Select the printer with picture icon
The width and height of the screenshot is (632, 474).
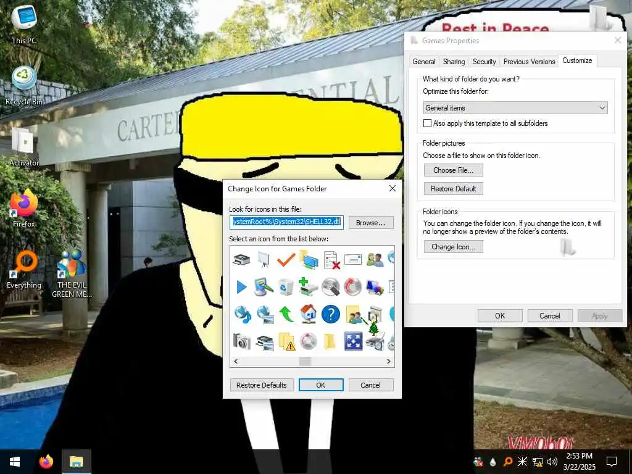(x=265, y=343)
